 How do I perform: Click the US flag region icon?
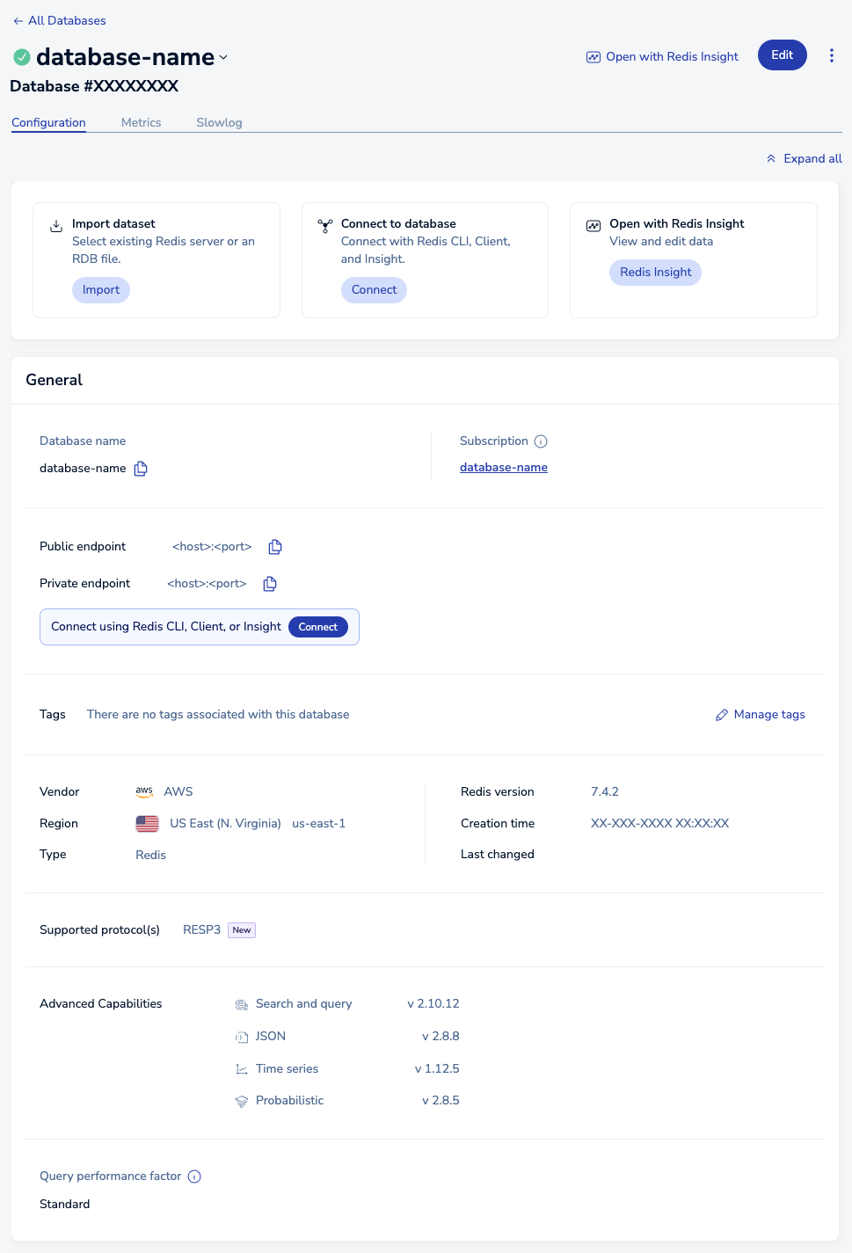[148, 824]
